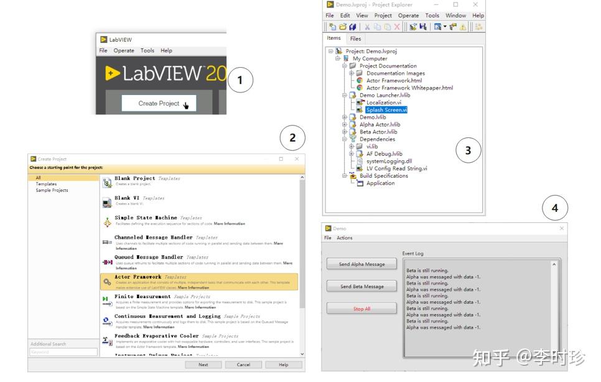Select the Actor Framework template gear icon
The image size is (601, 382).
(x=108, y=281)
